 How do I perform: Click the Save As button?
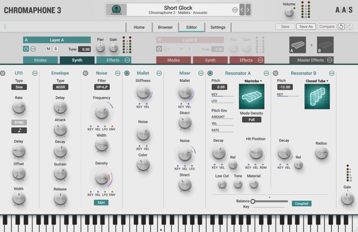[306, 27]
